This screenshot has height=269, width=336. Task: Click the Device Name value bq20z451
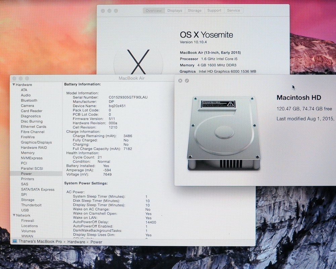point(117,106)
